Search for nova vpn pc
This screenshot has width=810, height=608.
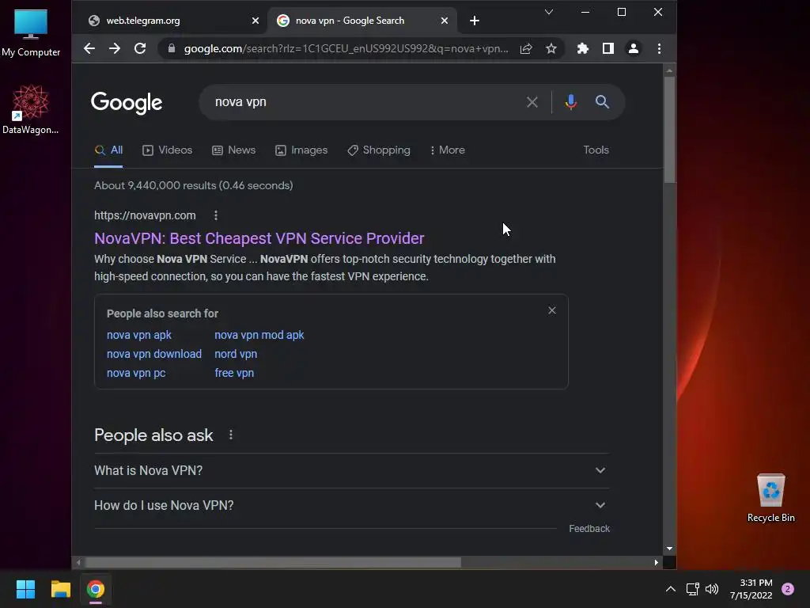click(136, 374)
